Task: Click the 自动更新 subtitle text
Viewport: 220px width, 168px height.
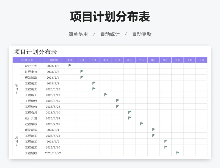Action: coord(142,34)
